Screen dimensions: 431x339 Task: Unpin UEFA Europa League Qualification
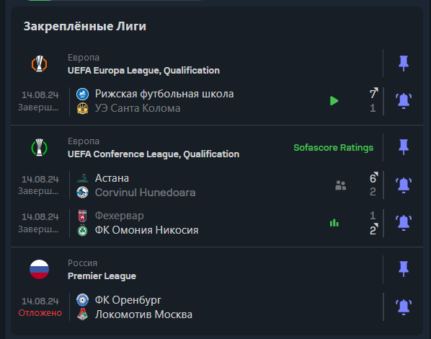tap(404, 63)
